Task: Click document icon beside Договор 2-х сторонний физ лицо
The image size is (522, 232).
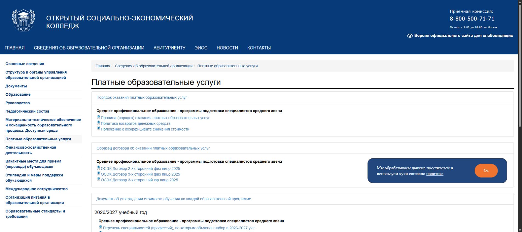Action: [98, 168]
